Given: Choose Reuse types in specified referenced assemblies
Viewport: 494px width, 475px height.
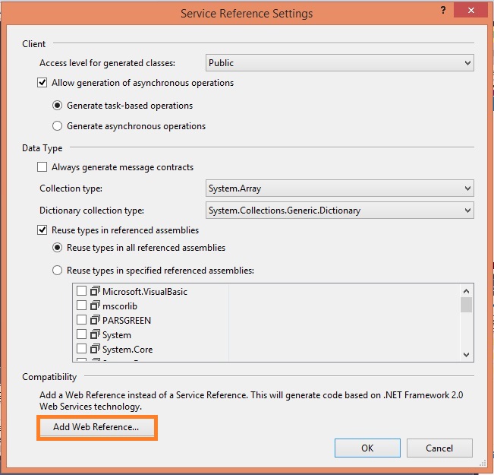Looking at the screenshot, I should [57, 271].
